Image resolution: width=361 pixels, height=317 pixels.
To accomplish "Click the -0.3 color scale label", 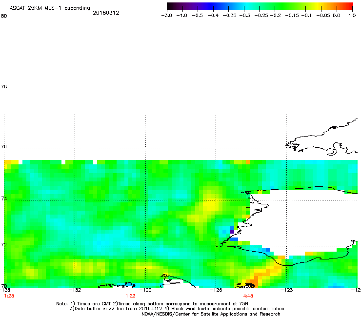I will (244, 16).
